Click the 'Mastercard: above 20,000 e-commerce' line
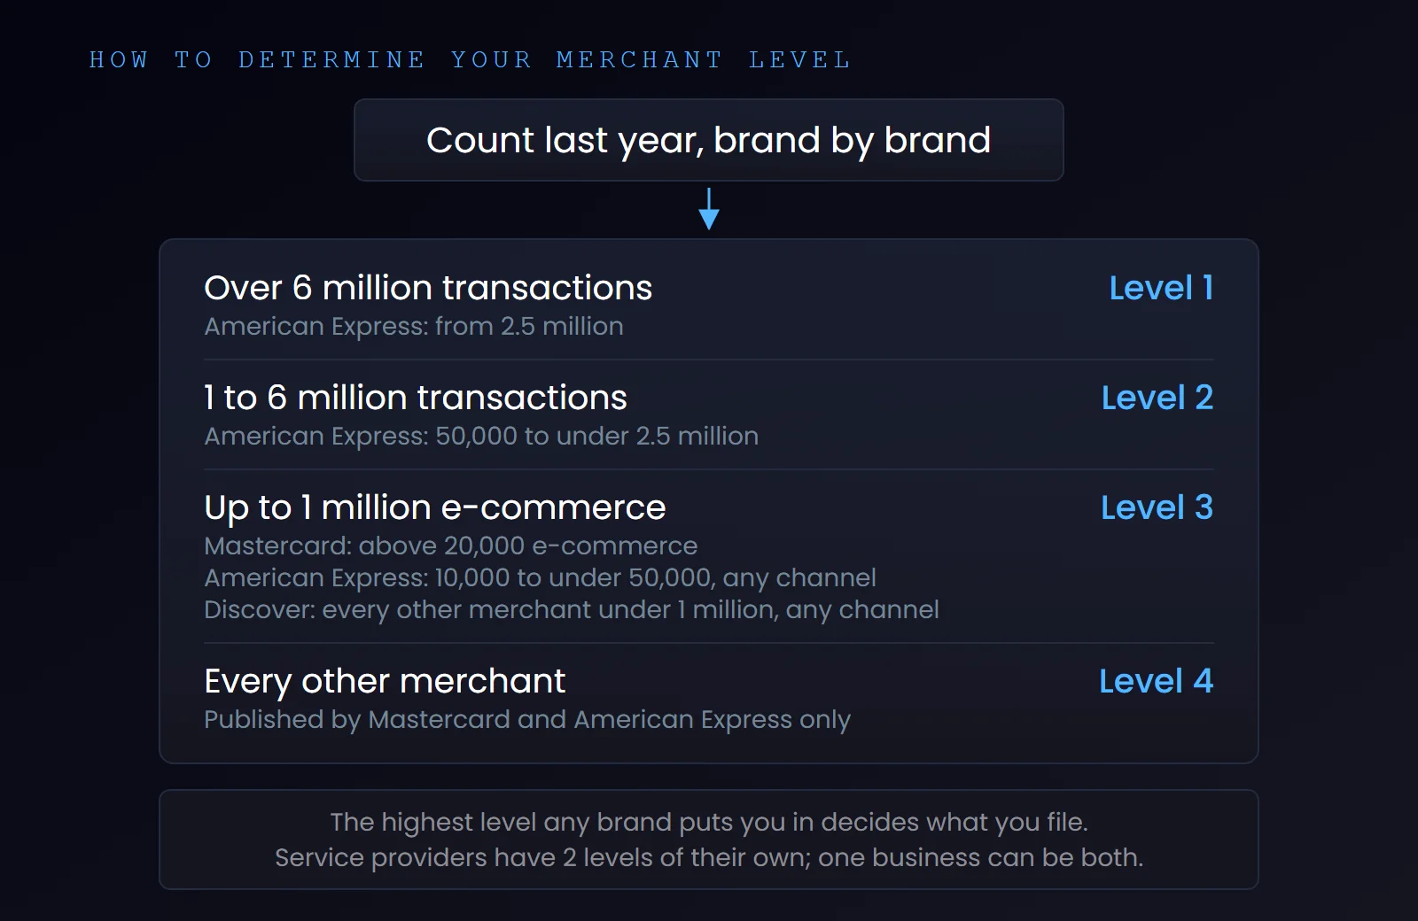The height and width of the screenshot is (921, 1418). [x=451, y=546]
